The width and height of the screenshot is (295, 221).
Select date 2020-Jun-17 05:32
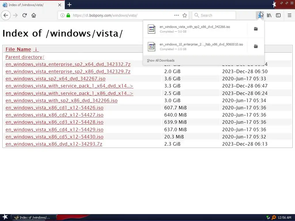click(x=244, y=137)
